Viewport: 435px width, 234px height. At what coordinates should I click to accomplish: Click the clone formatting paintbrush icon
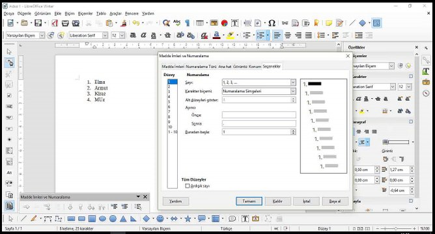point(124,23)
